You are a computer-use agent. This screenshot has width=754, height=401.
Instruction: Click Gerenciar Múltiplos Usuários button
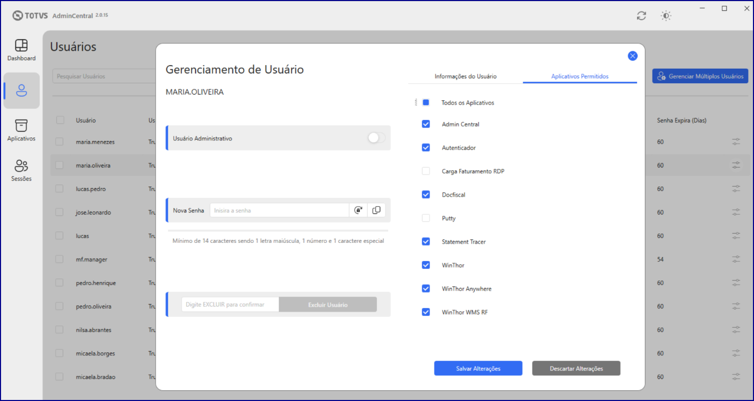[700, 76]
